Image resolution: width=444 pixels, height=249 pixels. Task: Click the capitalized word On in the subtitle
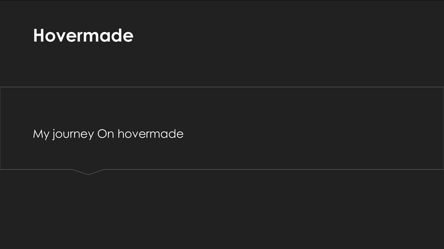[x=105, y=134]
